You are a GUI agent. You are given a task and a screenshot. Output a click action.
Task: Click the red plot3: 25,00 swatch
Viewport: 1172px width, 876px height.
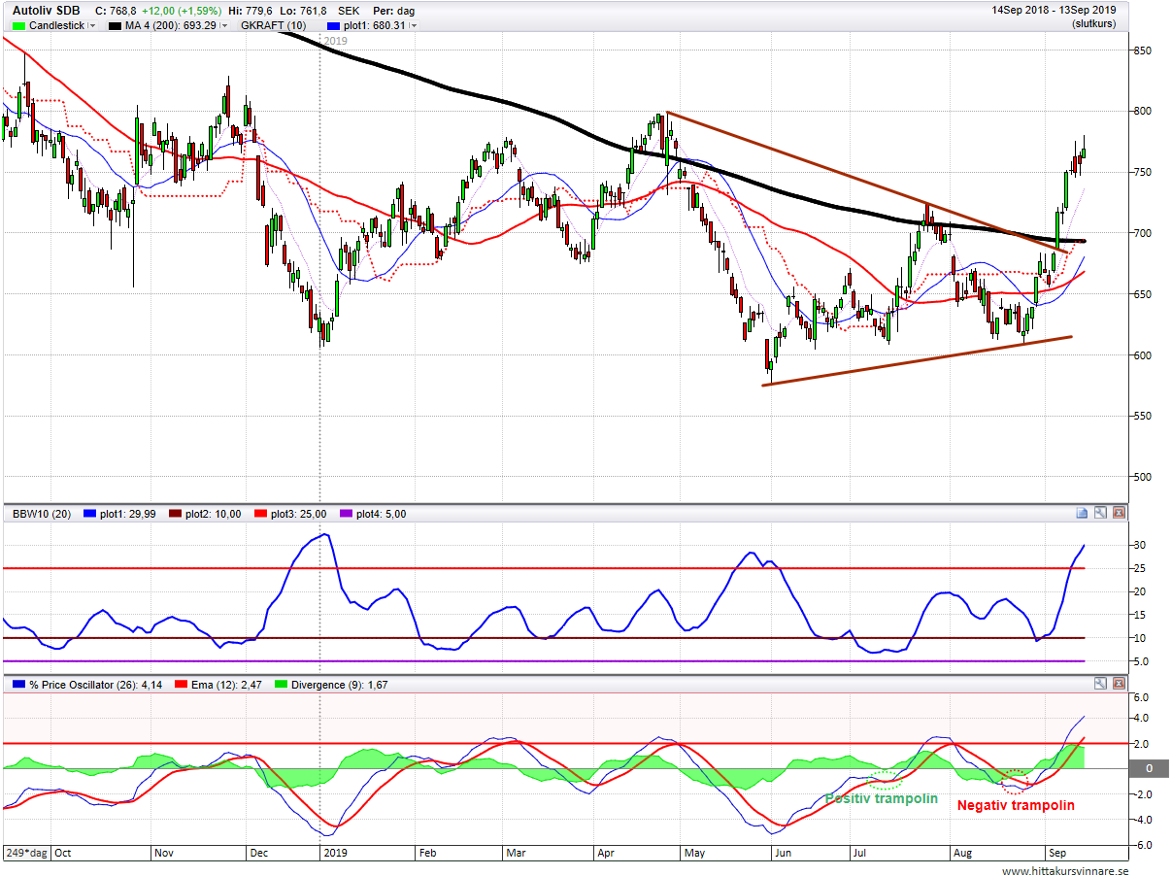(x=260, y=514)
